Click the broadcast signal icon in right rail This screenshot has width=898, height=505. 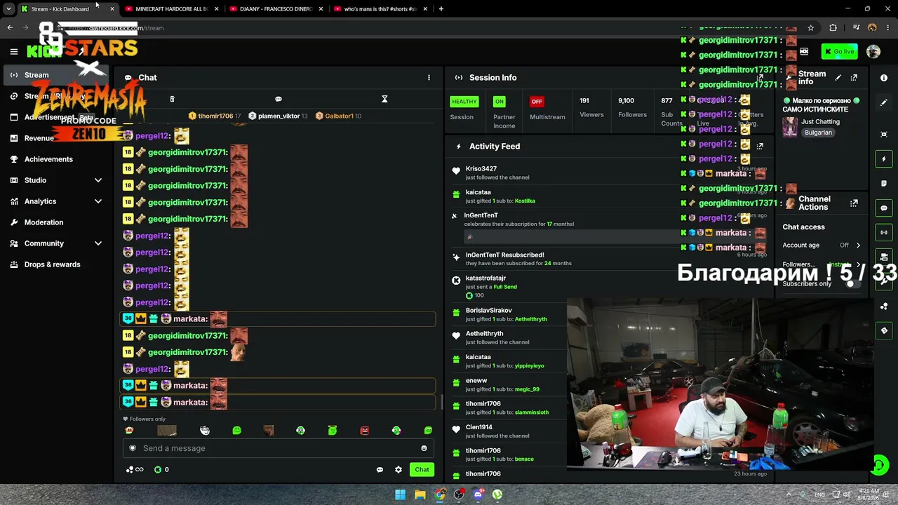884,232
